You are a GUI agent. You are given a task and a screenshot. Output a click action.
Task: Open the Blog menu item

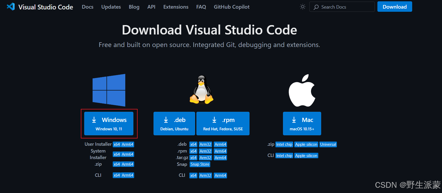(x=134, y=7)
